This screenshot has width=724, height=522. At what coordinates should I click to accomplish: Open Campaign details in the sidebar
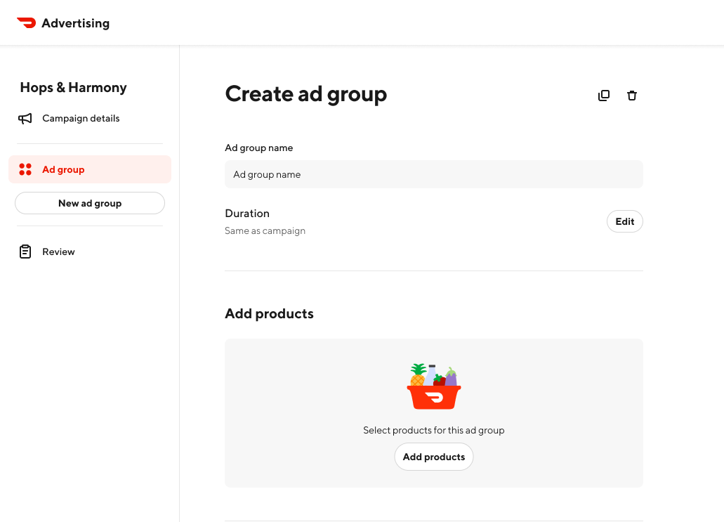click(81, 118)
